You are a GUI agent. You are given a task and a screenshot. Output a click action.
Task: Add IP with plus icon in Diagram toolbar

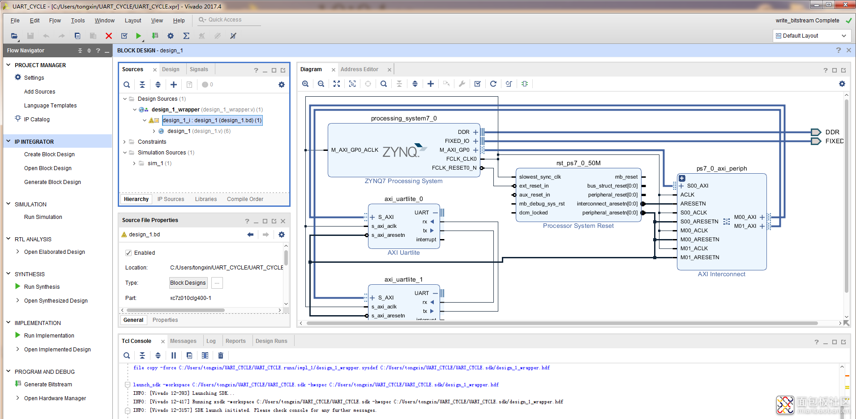pyautogui.click(x=431, y=84)
